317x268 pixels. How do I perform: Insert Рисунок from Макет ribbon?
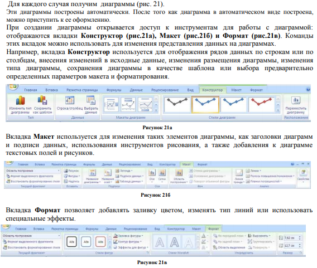71,170
